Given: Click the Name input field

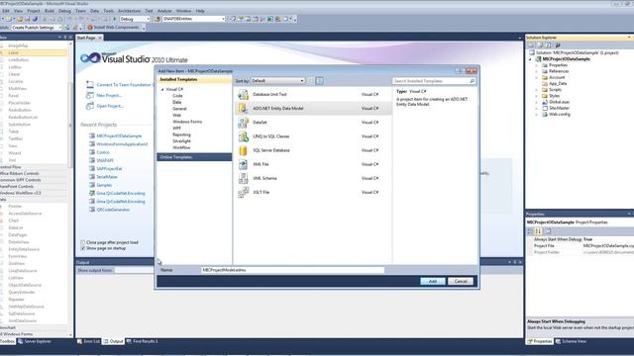Looking at the screenshot, I should pos(293,270).
